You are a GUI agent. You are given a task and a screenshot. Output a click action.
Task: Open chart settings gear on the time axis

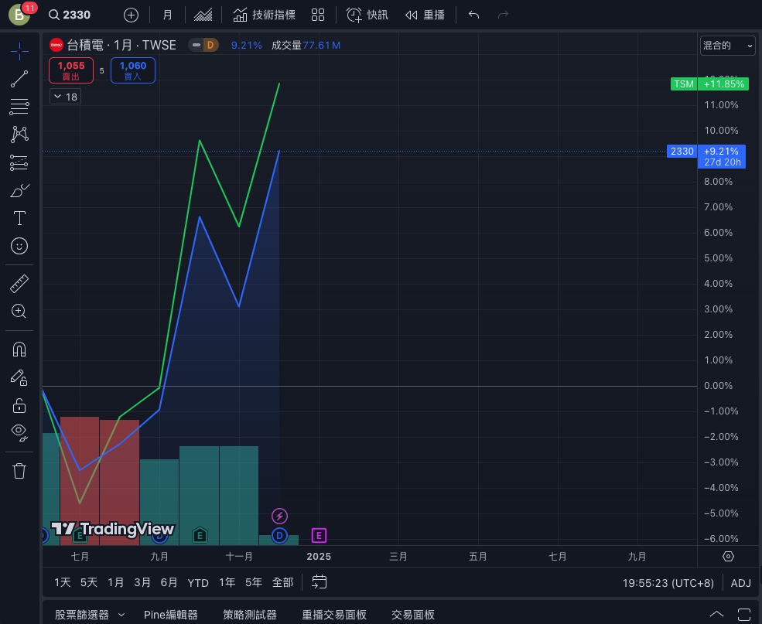[728, 557]
